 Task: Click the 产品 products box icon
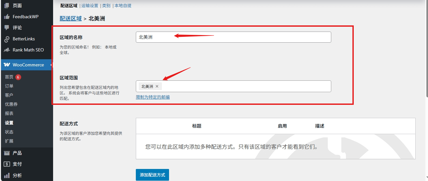(x=7, y=153)
